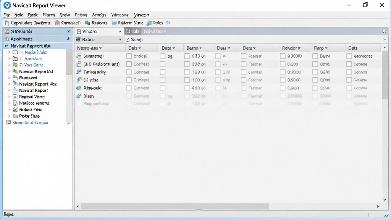391x220 pixels.
Task: Click the Dales chart icon in toolbar
Action: point(149,23)
